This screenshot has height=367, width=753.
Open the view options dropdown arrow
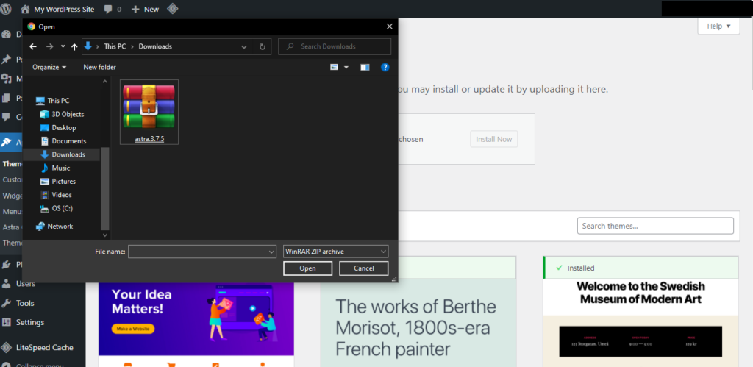(x=346, y=67)
